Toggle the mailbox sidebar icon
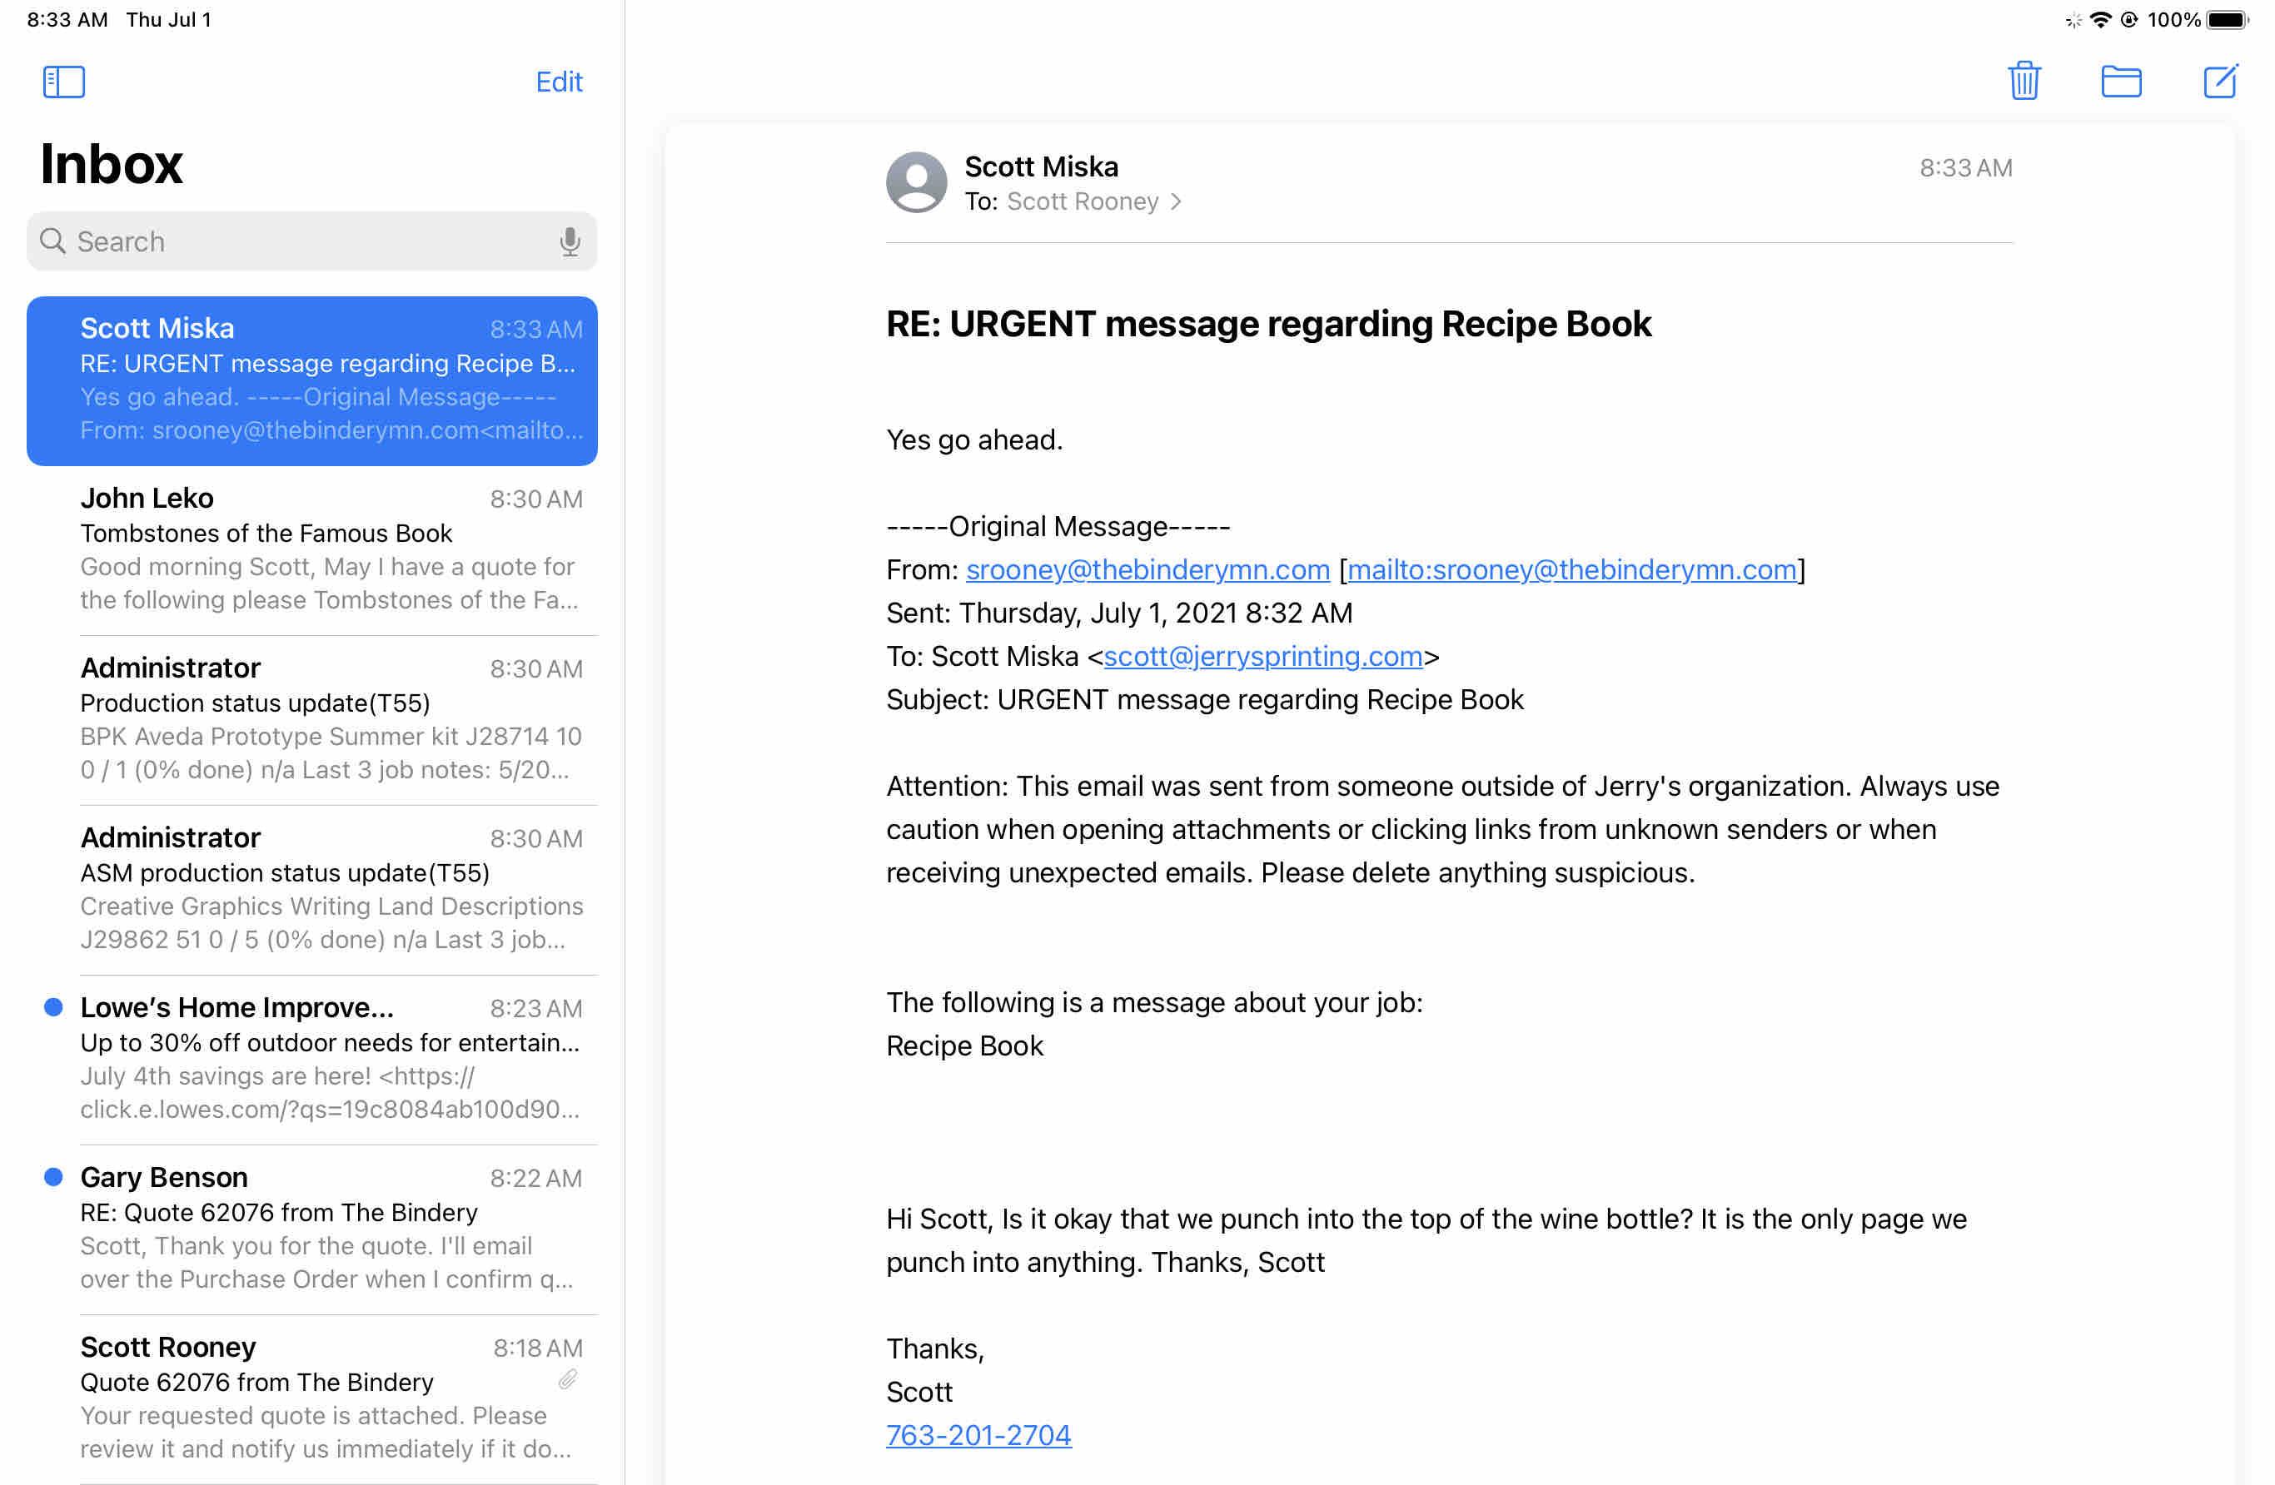Image resolution: width=2275 pixels, height=1485 pixels. tap(64, 82)
